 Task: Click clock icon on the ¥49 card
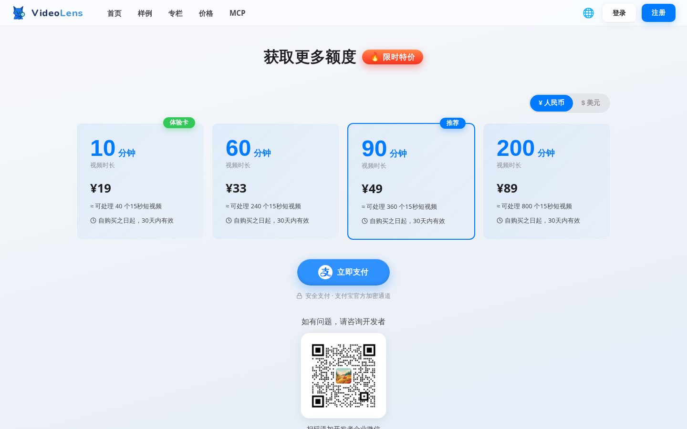364,221
